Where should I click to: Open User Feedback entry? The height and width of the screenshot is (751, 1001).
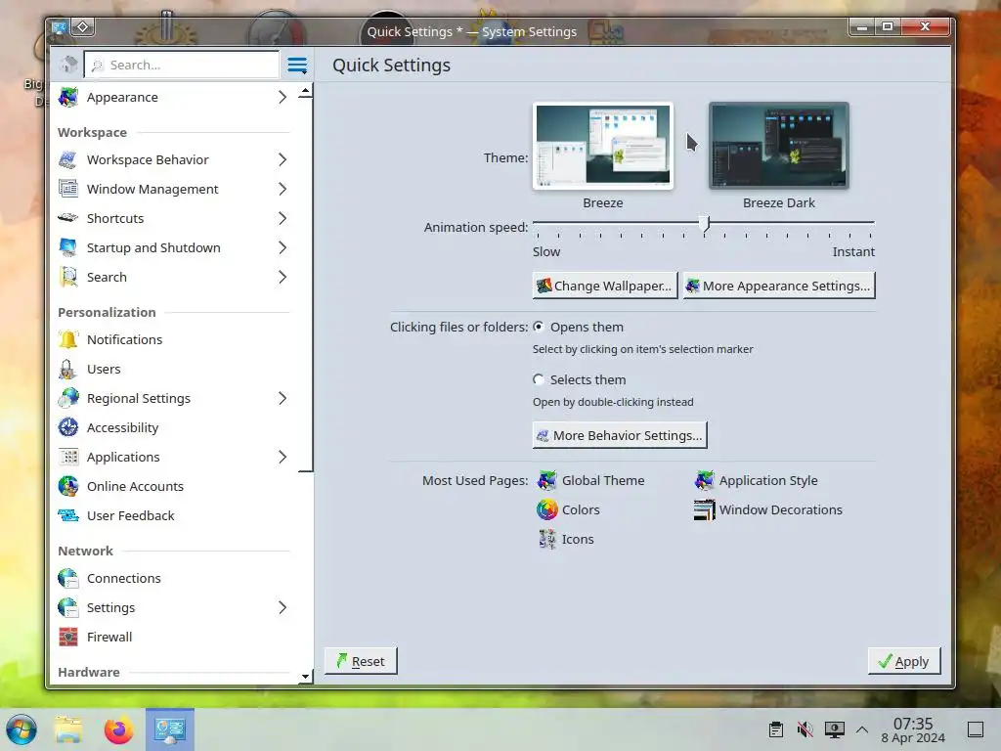173,516
